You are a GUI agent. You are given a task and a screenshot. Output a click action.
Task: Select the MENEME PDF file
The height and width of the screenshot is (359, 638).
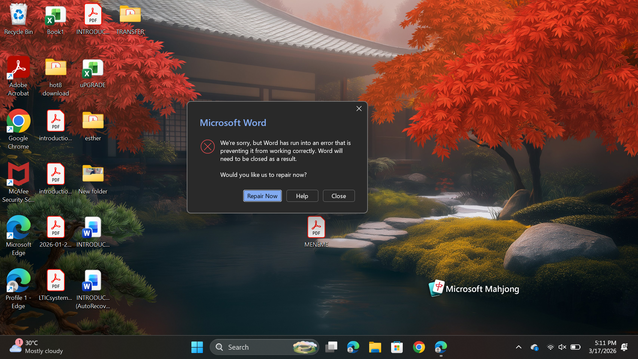coord(316,231)
